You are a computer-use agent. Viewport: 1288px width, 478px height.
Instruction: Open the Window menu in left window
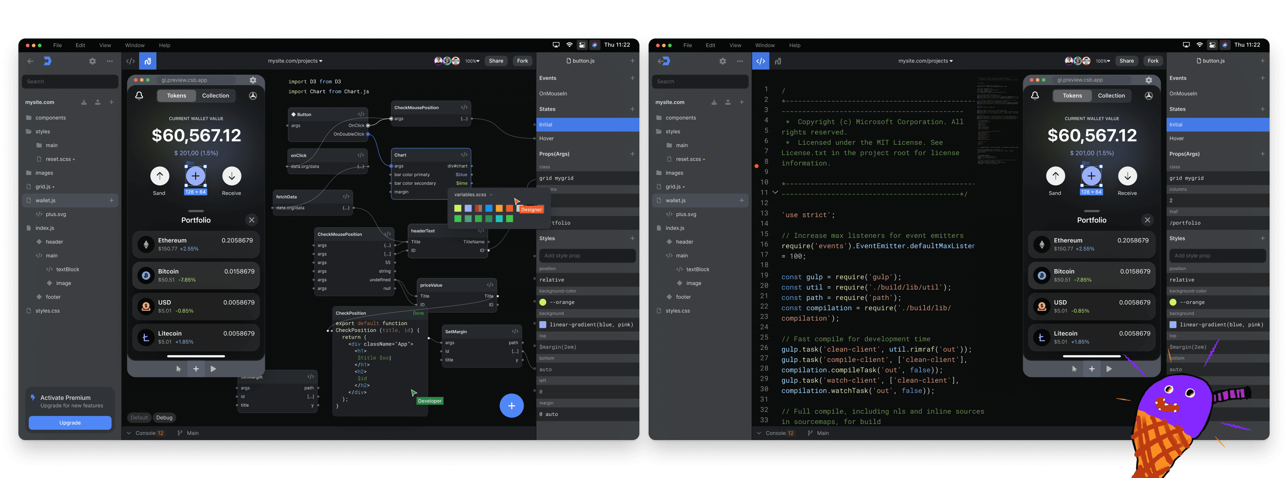tap(135, 46)
